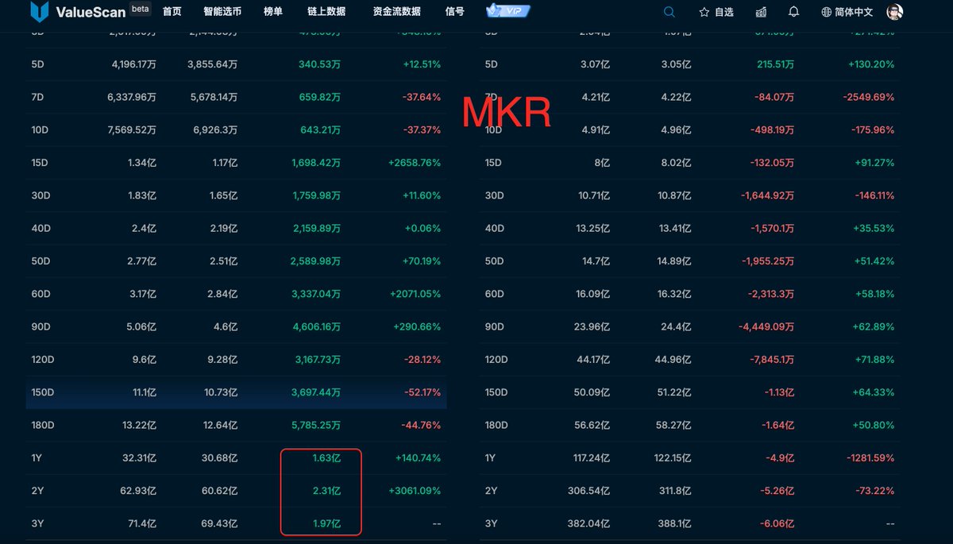Click the beta label beside ValueScan

tap(141, 9)
